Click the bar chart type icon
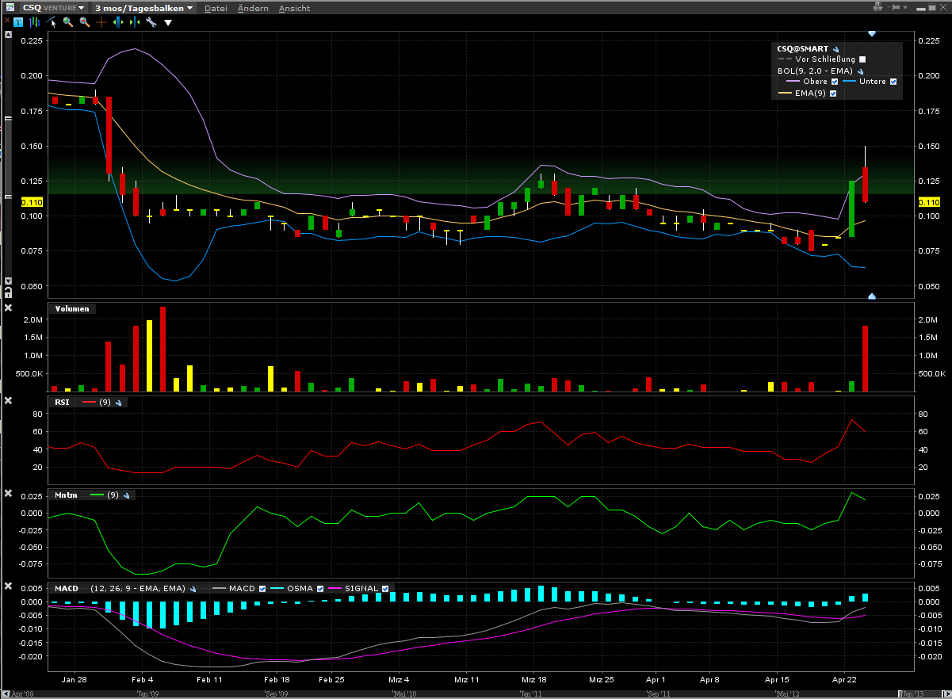Viewport: 952px width, 699px height. (35, 22)
